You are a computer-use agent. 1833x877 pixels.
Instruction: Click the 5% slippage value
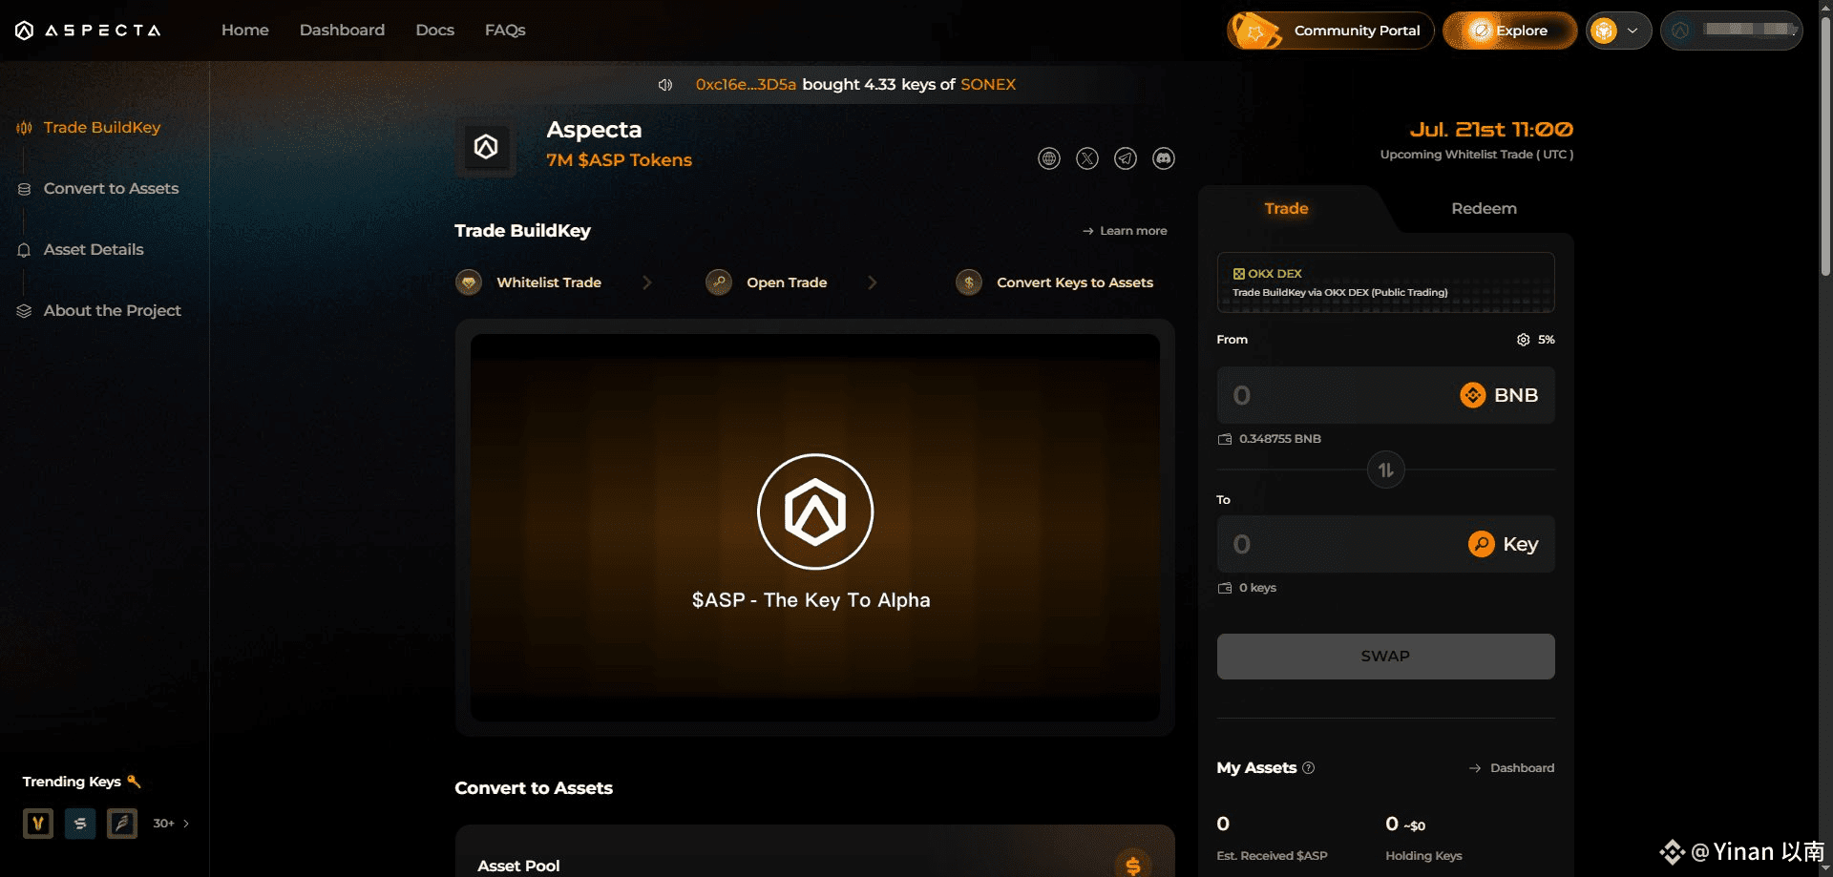point(1547,340)
